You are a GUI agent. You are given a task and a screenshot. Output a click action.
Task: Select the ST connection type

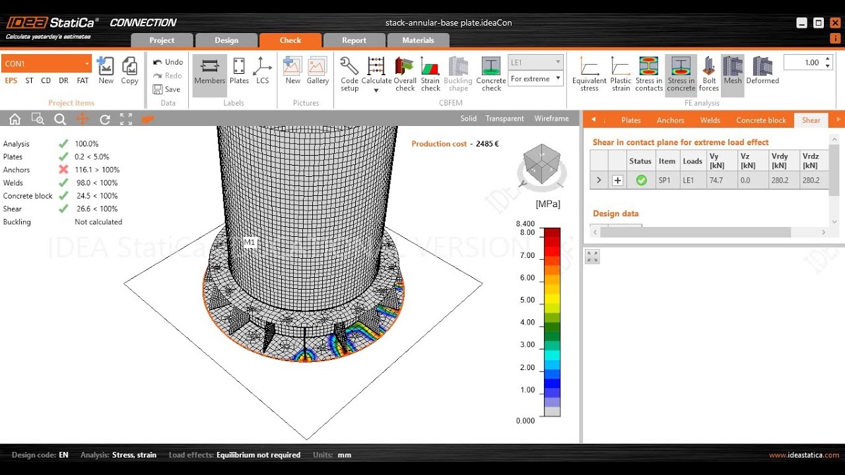29,80
